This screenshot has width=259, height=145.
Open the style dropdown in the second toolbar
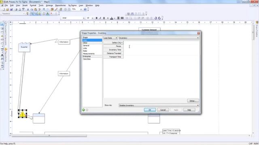(x=24, y=14)
